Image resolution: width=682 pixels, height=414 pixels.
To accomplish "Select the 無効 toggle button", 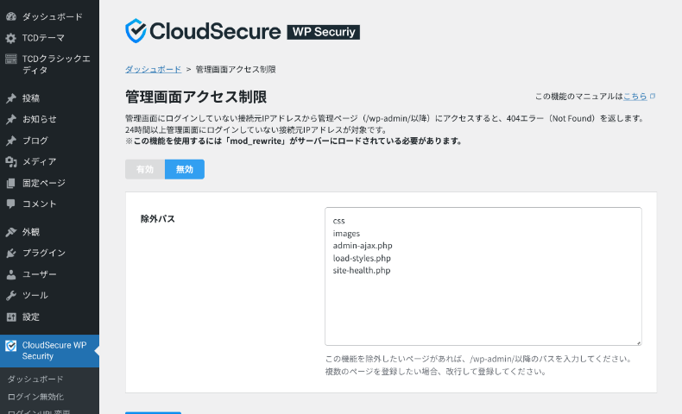I will [185, 169].
